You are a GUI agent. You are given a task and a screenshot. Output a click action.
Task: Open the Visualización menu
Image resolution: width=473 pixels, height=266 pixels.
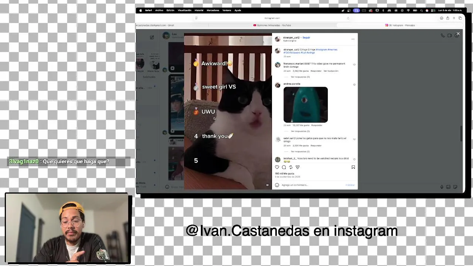click(x=184, y=10)
